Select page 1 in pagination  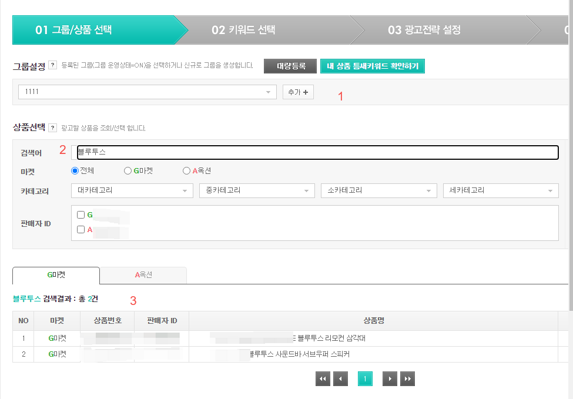click(365, 378)
